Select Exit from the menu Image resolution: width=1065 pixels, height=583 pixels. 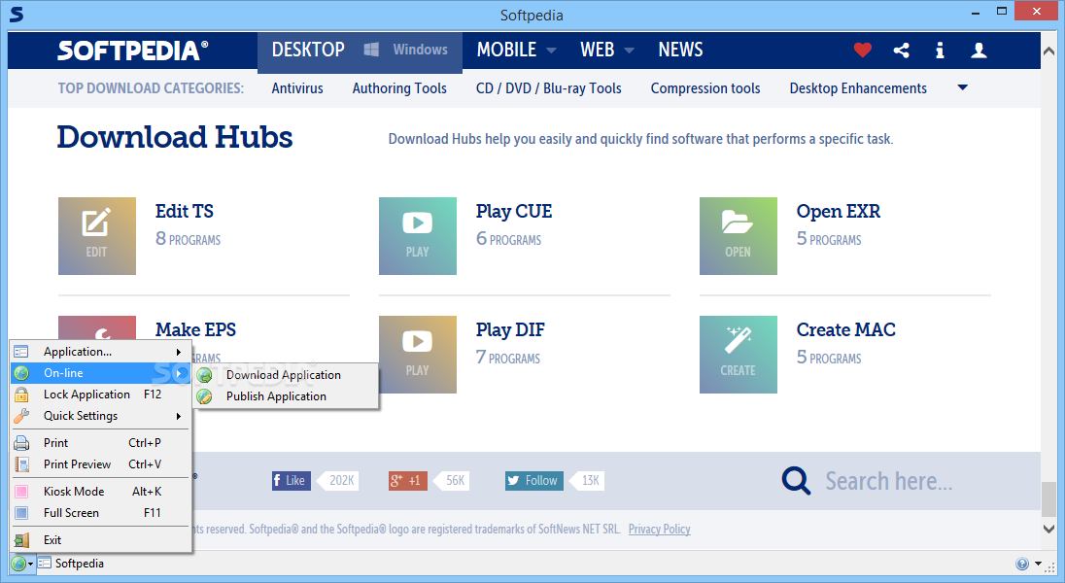coord(100,540)
